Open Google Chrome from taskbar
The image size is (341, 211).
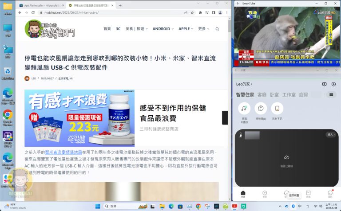pos(198,206)
